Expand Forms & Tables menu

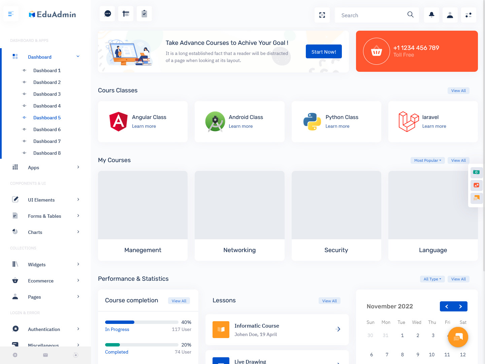pyautogui.click(x=45, y=216)
